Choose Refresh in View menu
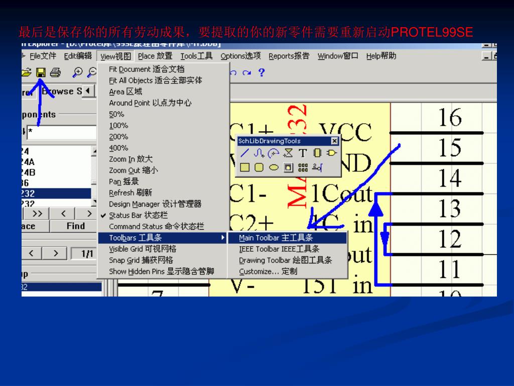514x386 pixels. coord(163,192)
